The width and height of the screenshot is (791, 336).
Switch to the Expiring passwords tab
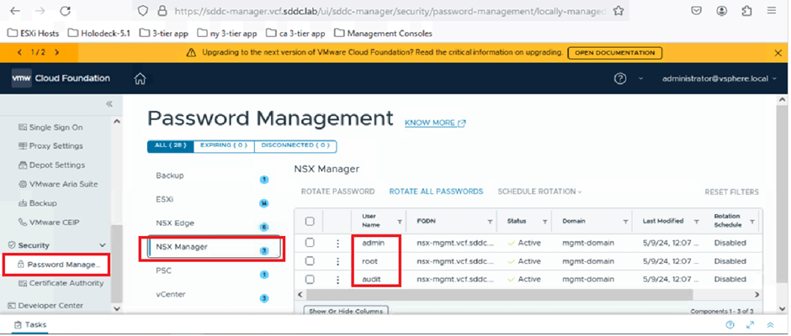click(x=223, y=145)
